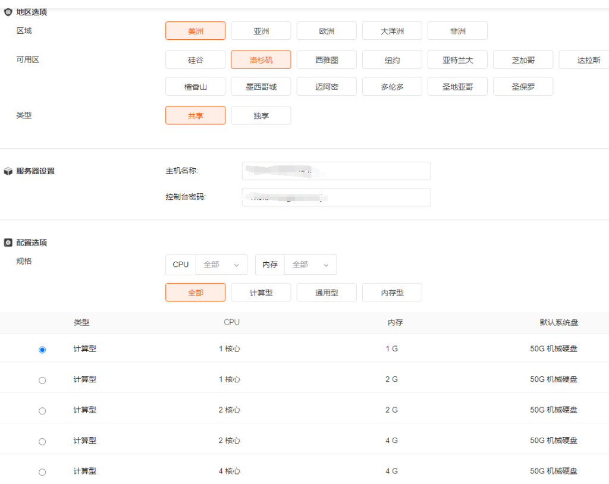Pick 独享 as the server type
The width and height of the screenshot is (609, 484).
[260, 115]
